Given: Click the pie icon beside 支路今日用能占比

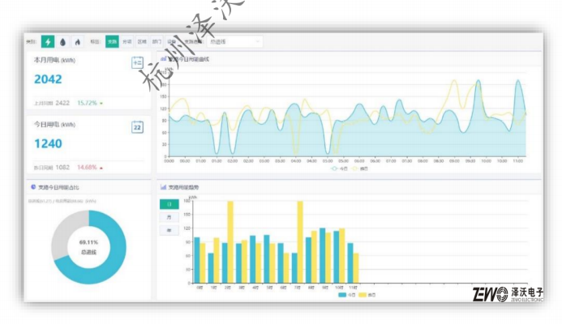Looking at the screenshot, I should 33,187.
